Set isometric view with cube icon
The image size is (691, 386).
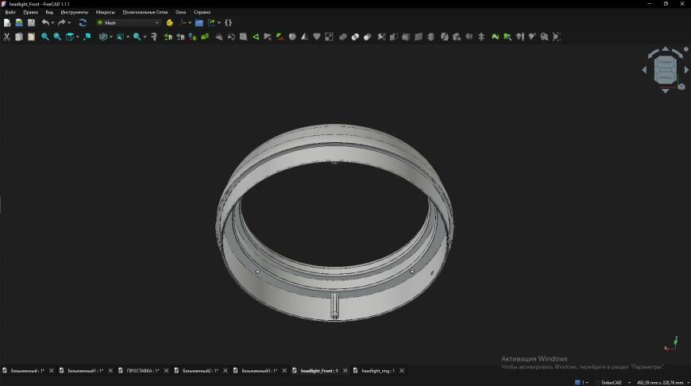70,37
